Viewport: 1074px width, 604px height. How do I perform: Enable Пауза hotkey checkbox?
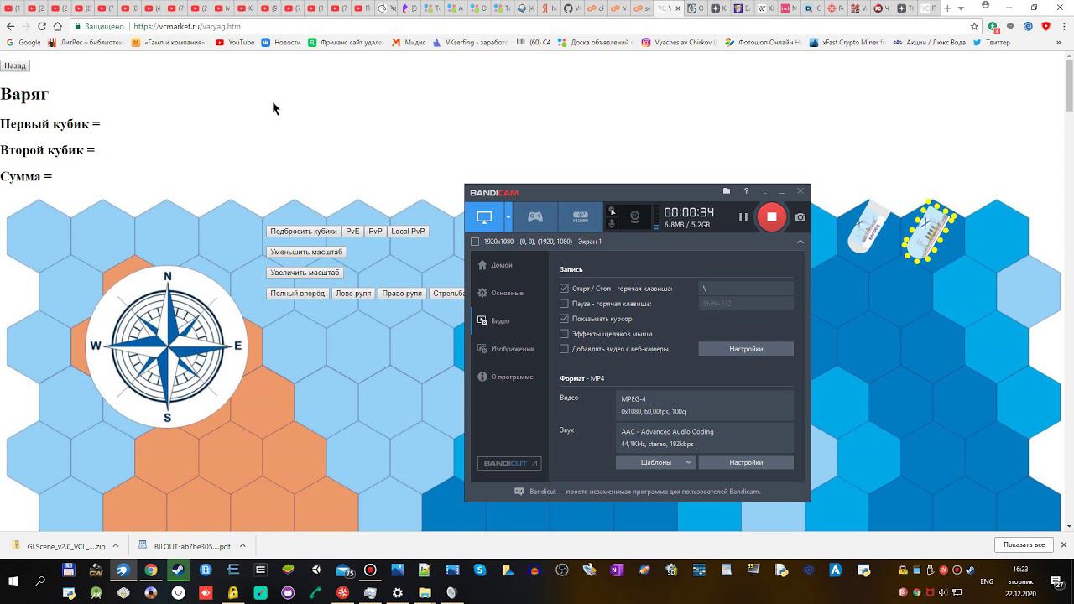pyautogui.click(x=564, y=304)
